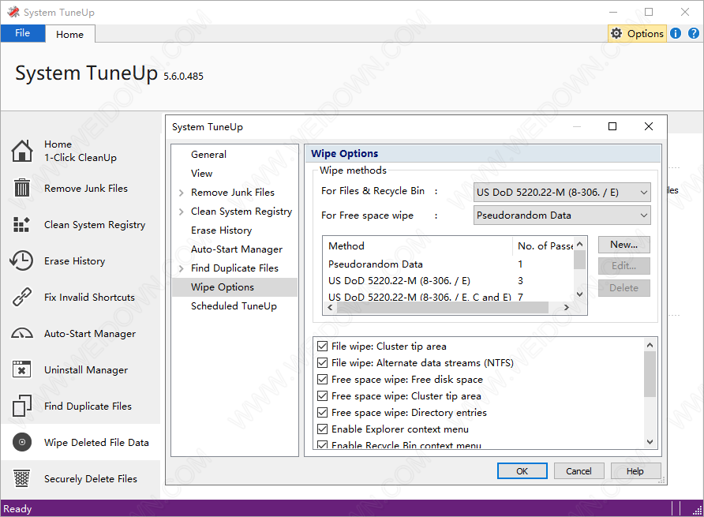
Task: Maximize the System TuneUp options dialog
Action: coord(612,126)
